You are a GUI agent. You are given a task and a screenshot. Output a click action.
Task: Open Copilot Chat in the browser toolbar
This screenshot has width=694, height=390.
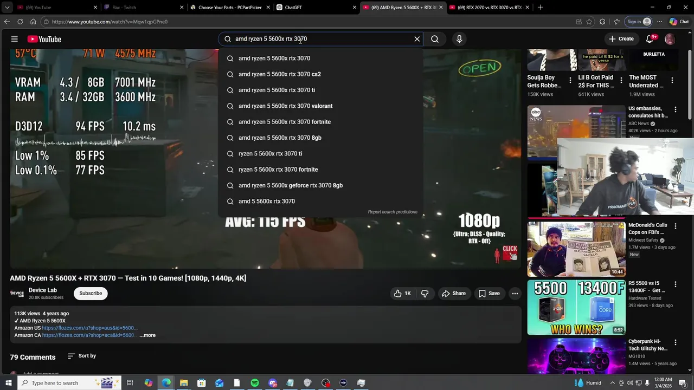(679, 22)
